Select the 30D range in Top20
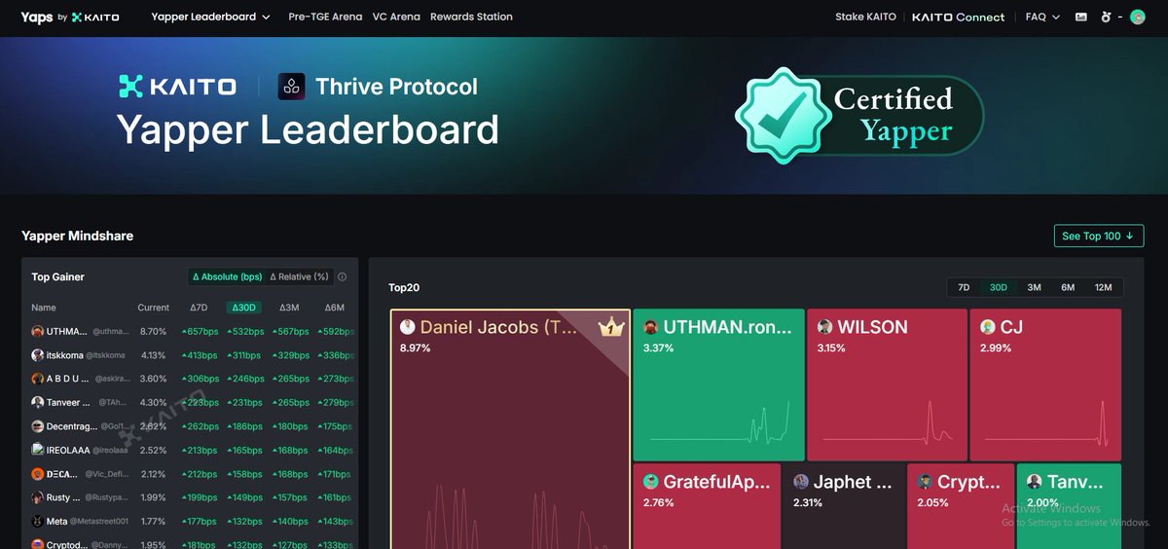Screen dimensions: 1168x549 pos(999,287)
